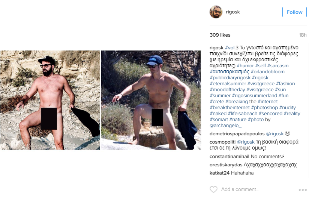Follow the rigosk account
Image resolution: width=309 pixels, height=200 pixels.
coord(294,12)
